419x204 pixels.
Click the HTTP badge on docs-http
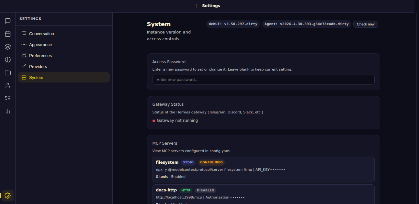coord(186,190)
